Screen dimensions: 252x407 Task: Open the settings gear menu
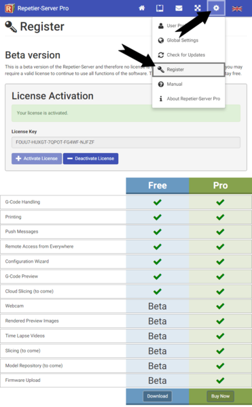click(216, 8)
